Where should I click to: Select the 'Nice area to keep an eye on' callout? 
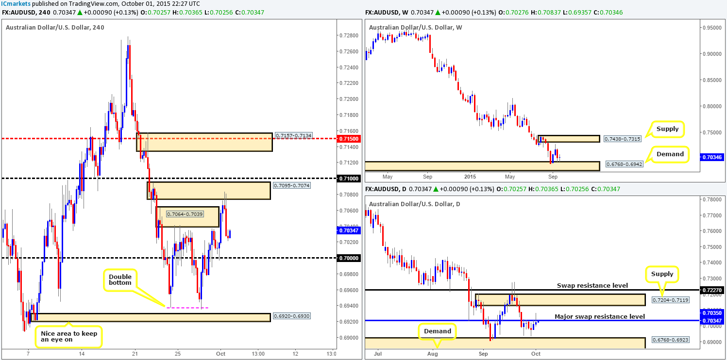click(x=69, y=338)
